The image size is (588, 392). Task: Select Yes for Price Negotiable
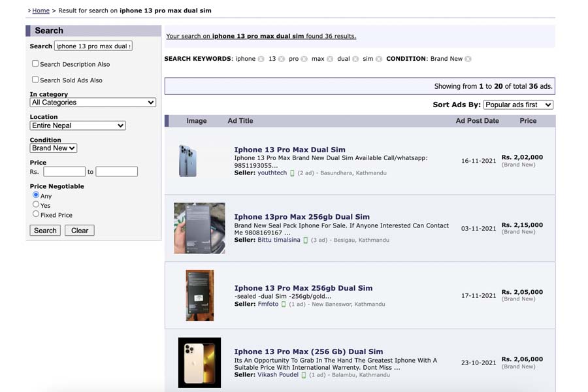(x=36, y=204)
